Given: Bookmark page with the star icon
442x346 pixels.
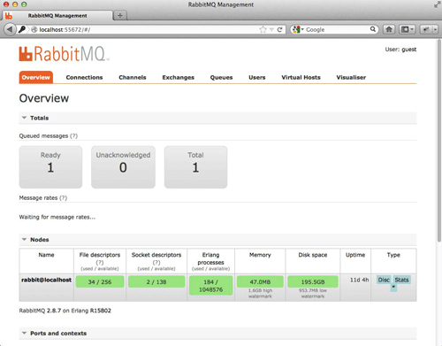Looking at the screenshot, I should pyautogui.click(x=263, y=29).
